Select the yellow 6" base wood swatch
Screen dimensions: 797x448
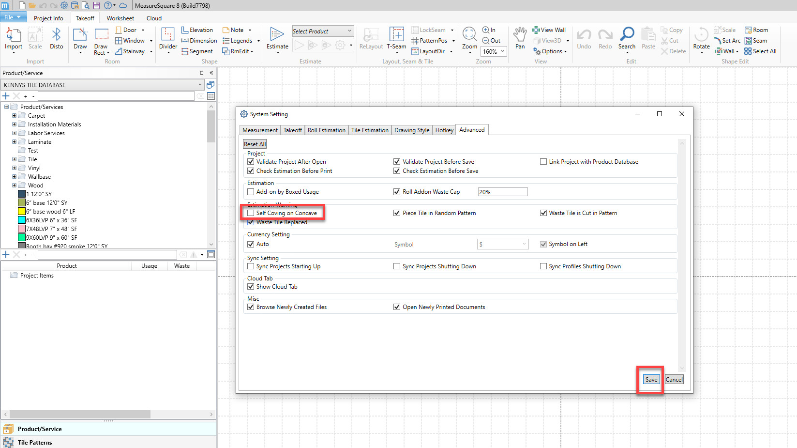pyautogui.click(x=22, y=212)
